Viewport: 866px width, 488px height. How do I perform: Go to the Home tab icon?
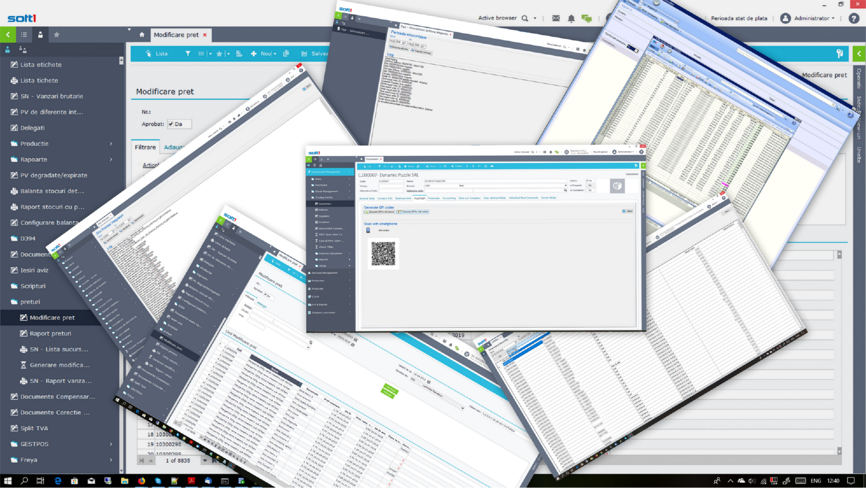click(x=142, y=35)
